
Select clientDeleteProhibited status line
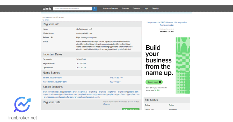[x=103, y=42]
